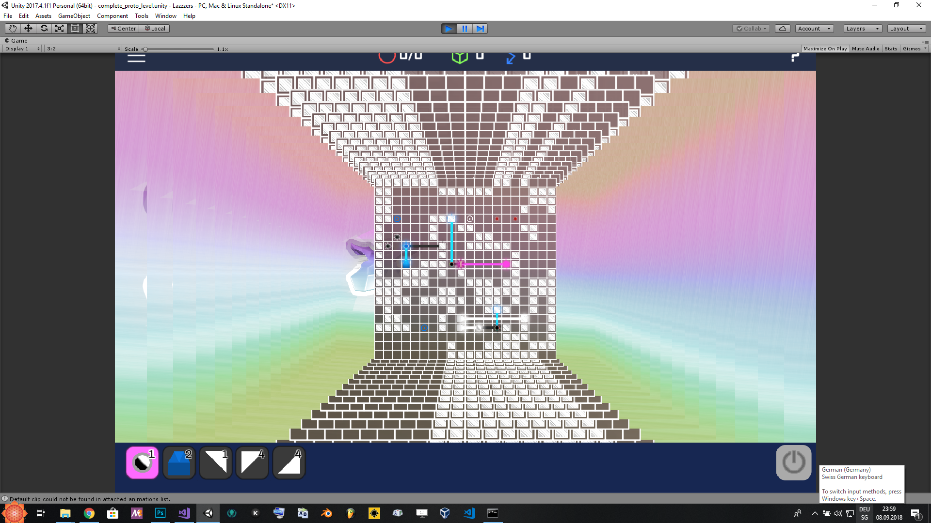This screenshot has width=931, height=523.
Task: Click the Pause playback button
Action: tap(465, 29)
